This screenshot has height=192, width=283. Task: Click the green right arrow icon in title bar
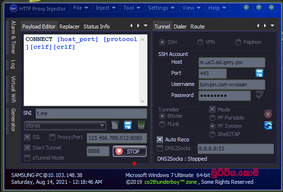point(271,7)
